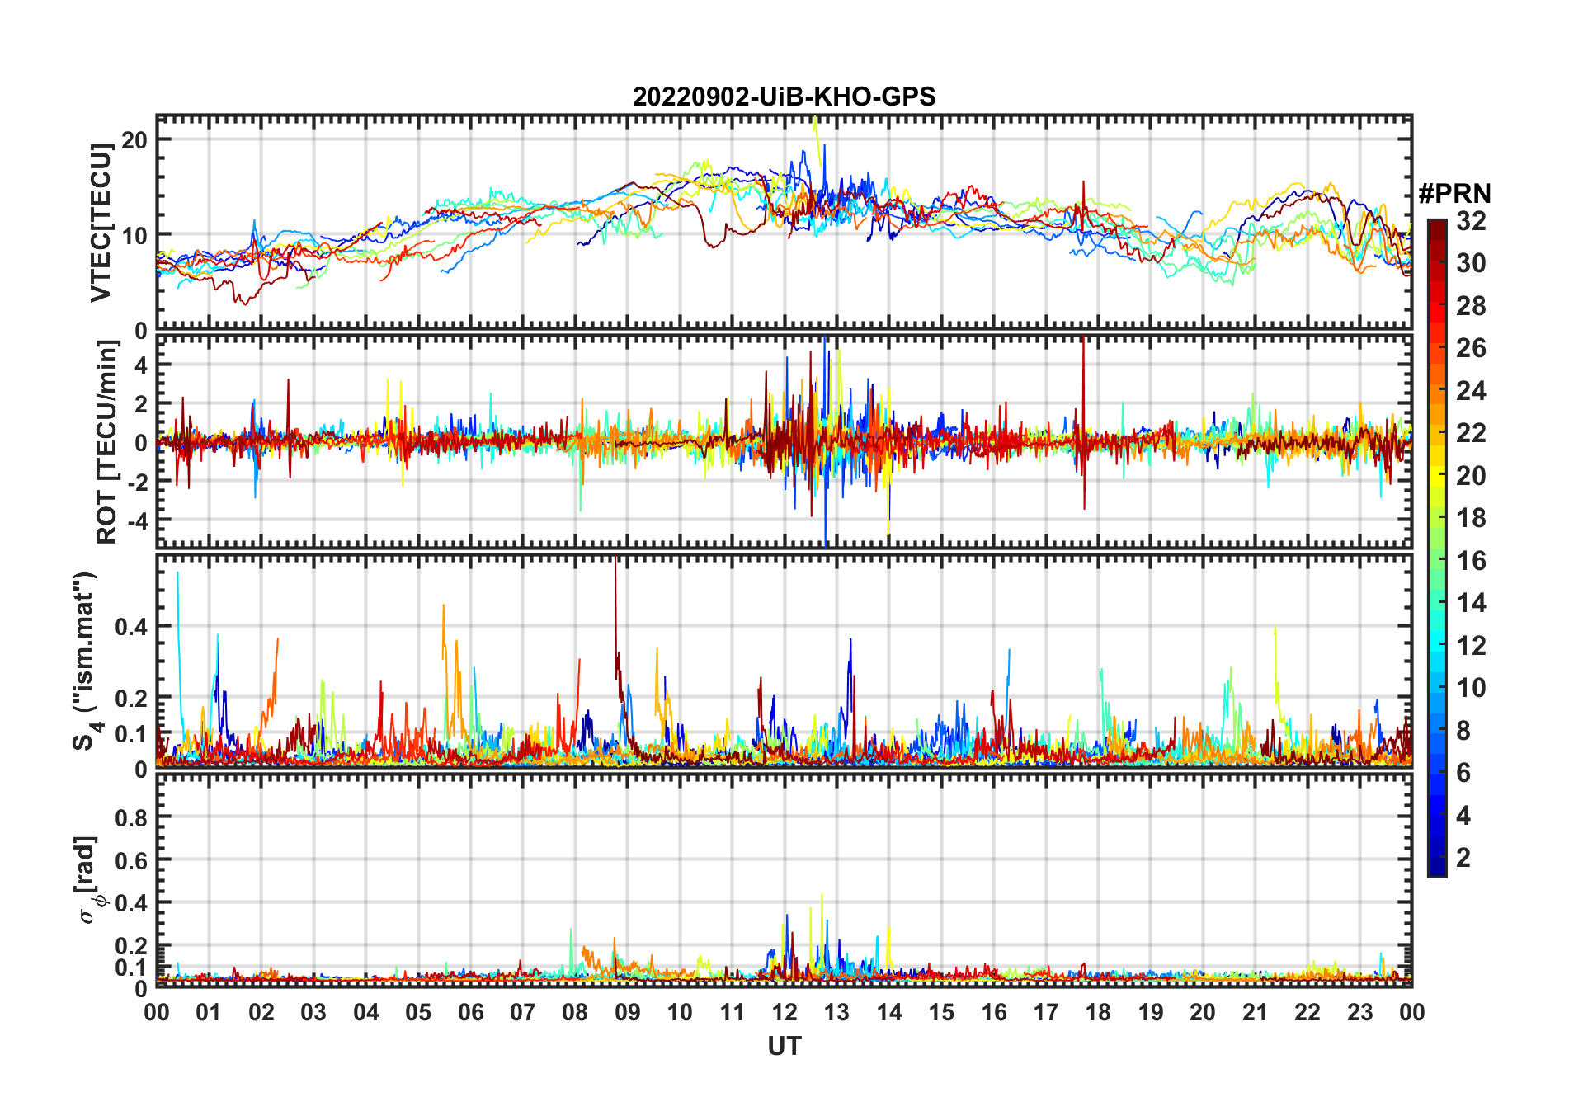
Task: Click x-axis tick label 03
Action: 313,1012
